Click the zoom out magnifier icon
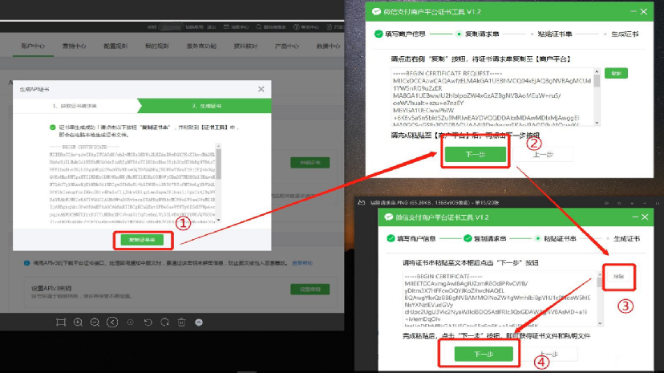Image resolution: width=664 pixels, height=373 pixels. (95, 322)
